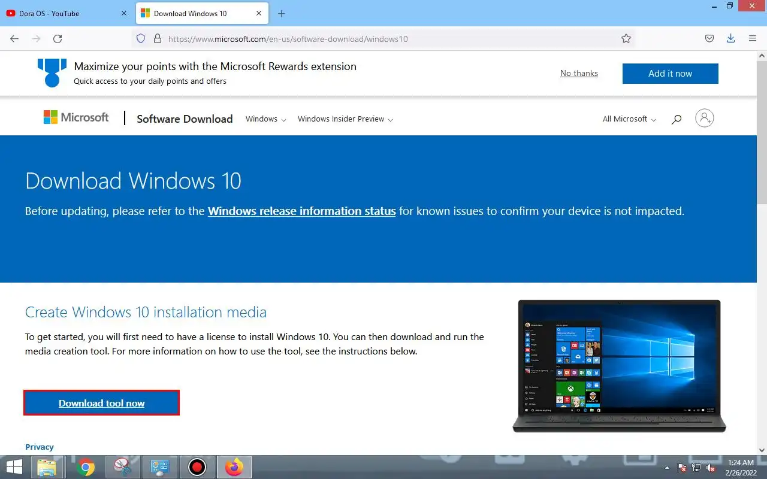Screen dimensions: 767x479
Task: Open the site search magnifier icon
Action: pos(677,119)
